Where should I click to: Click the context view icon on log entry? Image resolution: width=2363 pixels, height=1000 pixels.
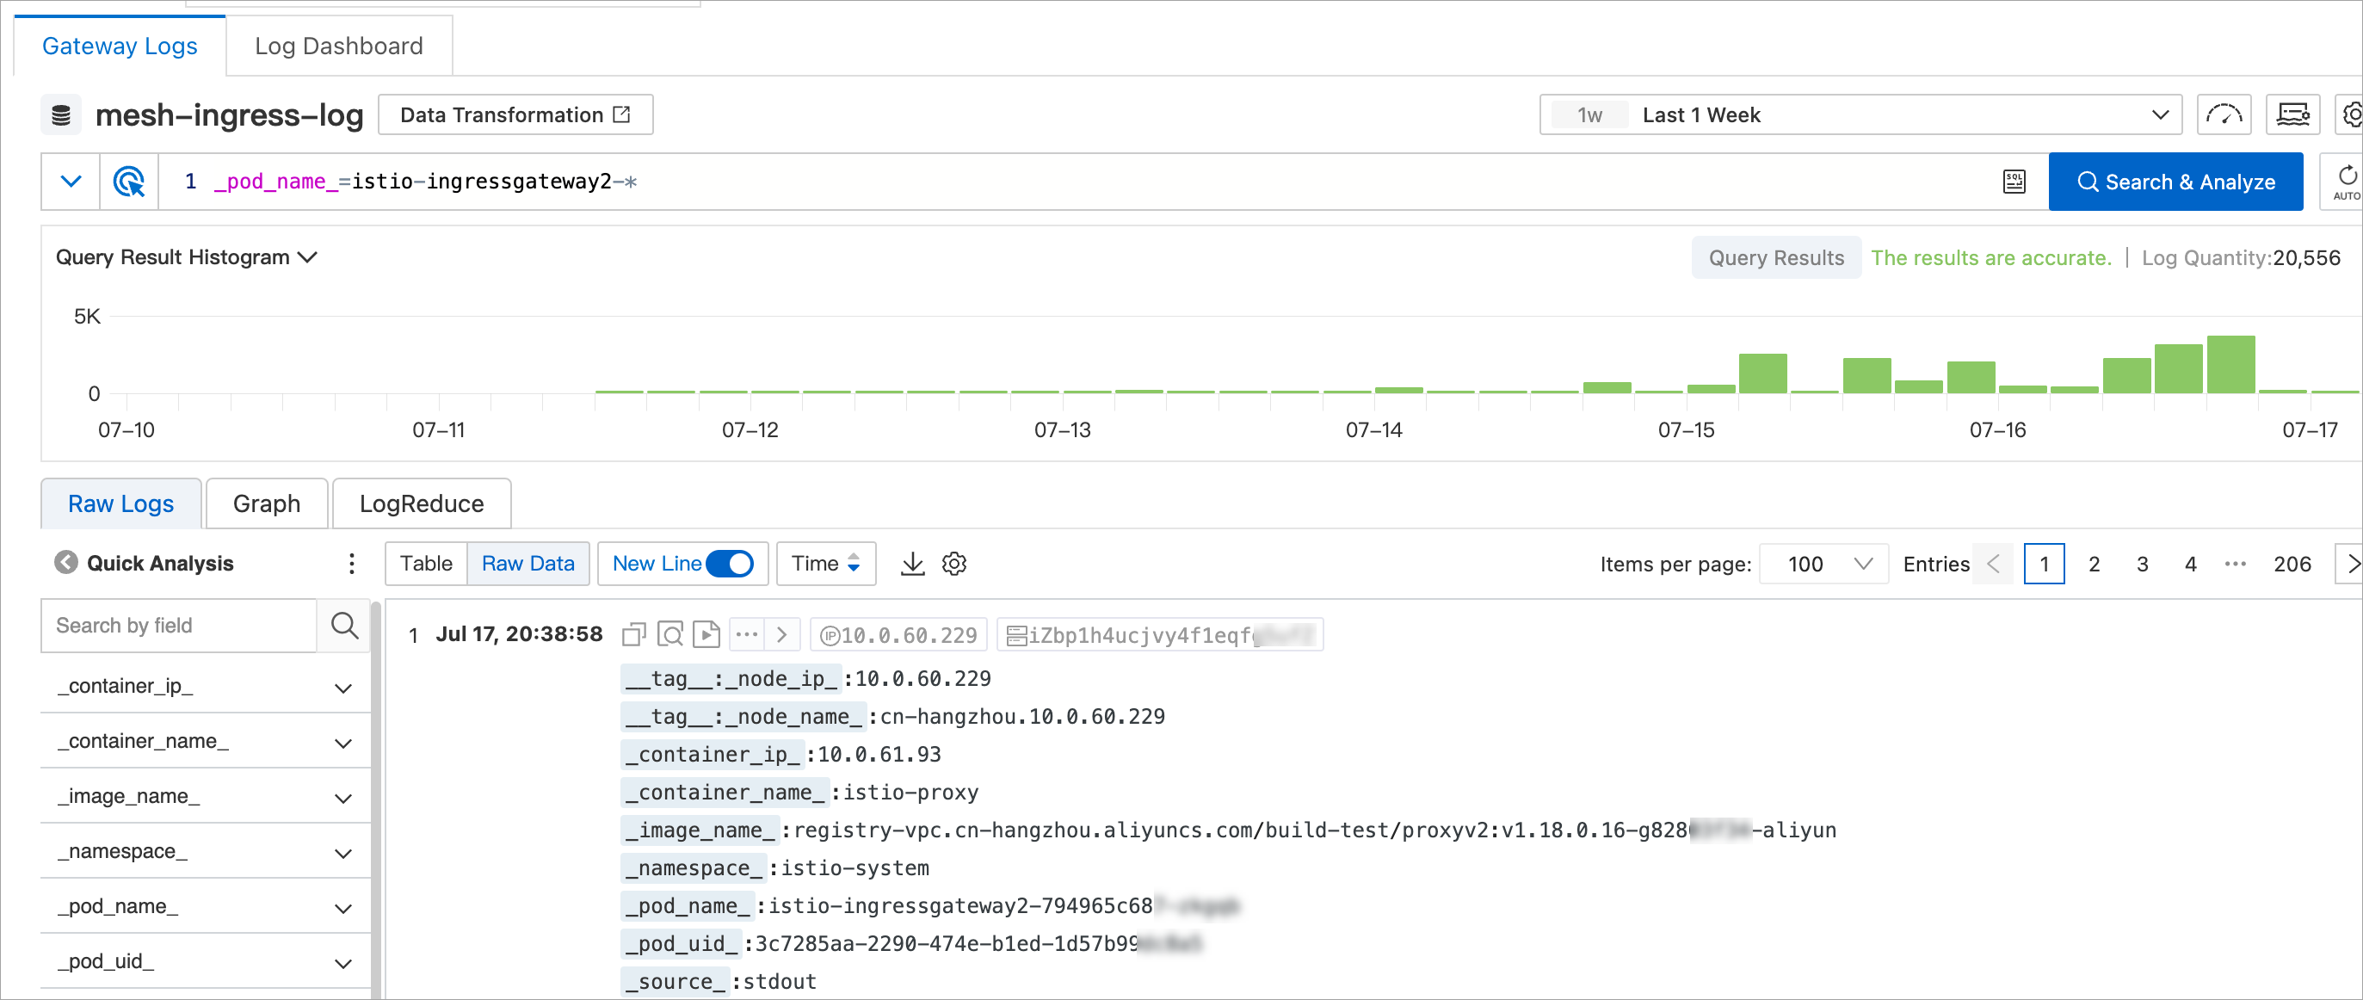670,635
